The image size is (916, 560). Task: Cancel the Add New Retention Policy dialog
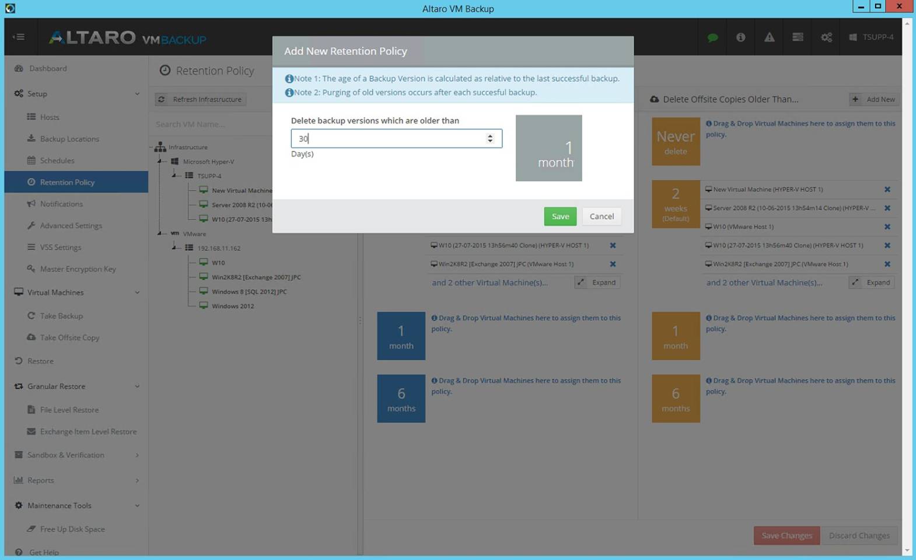click(x=601, y=216)
